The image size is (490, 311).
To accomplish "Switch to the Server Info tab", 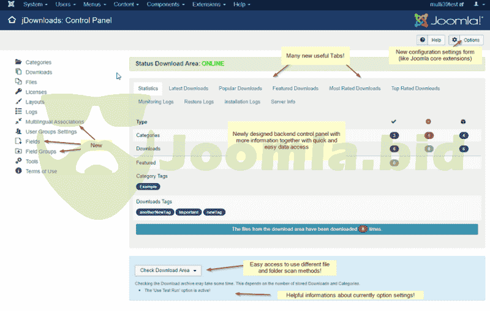I will [x=283, y=102].
